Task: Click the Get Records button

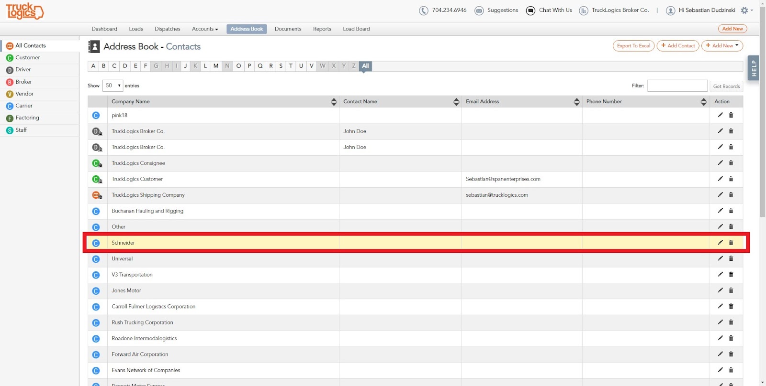Action: coord(726,86)
